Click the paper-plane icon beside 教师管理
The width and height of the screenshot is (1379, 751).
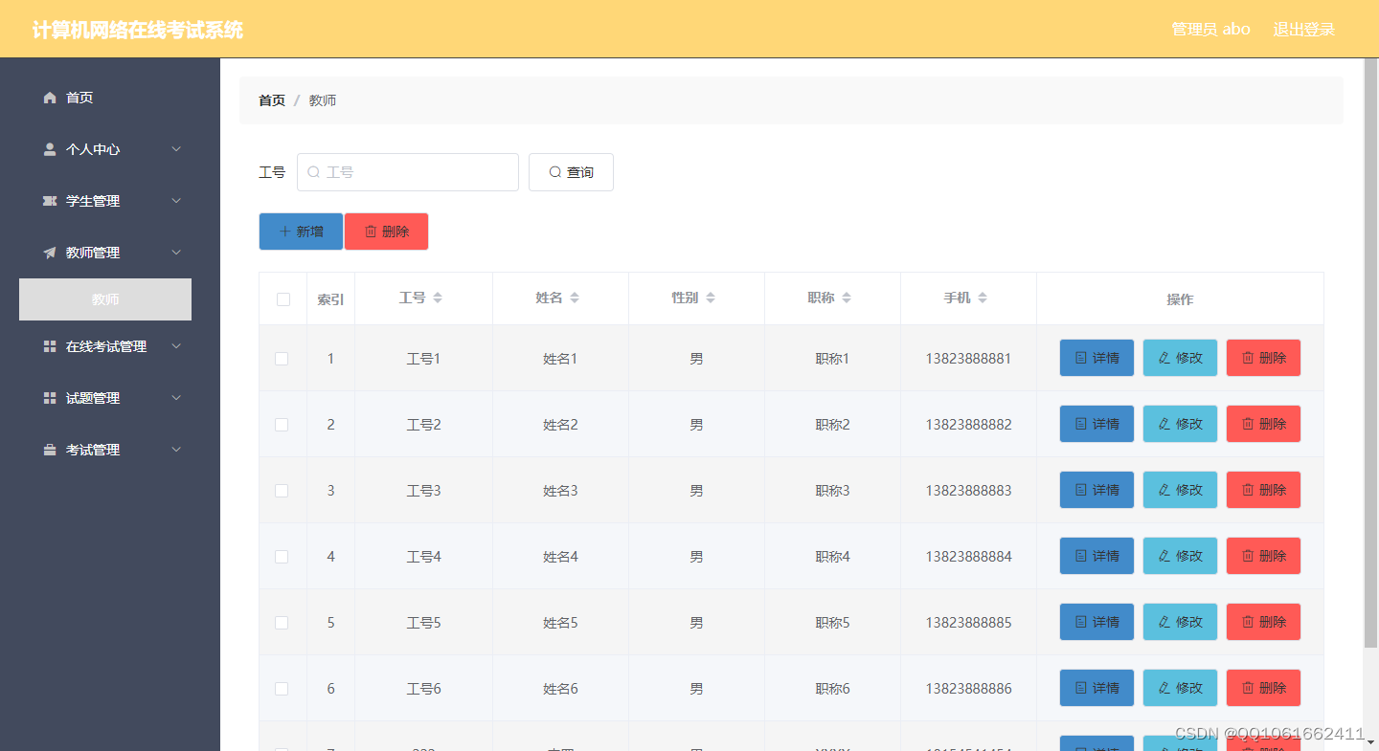pos(49,252)
